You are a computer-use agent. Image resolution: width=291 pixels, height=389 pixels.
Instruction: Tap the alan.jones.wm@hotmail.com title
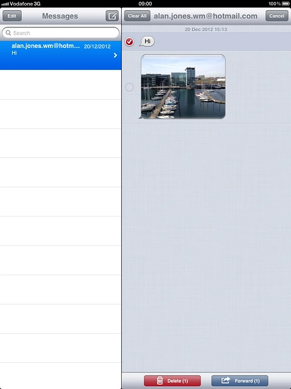pyautogui.click(x=206, y=16)
